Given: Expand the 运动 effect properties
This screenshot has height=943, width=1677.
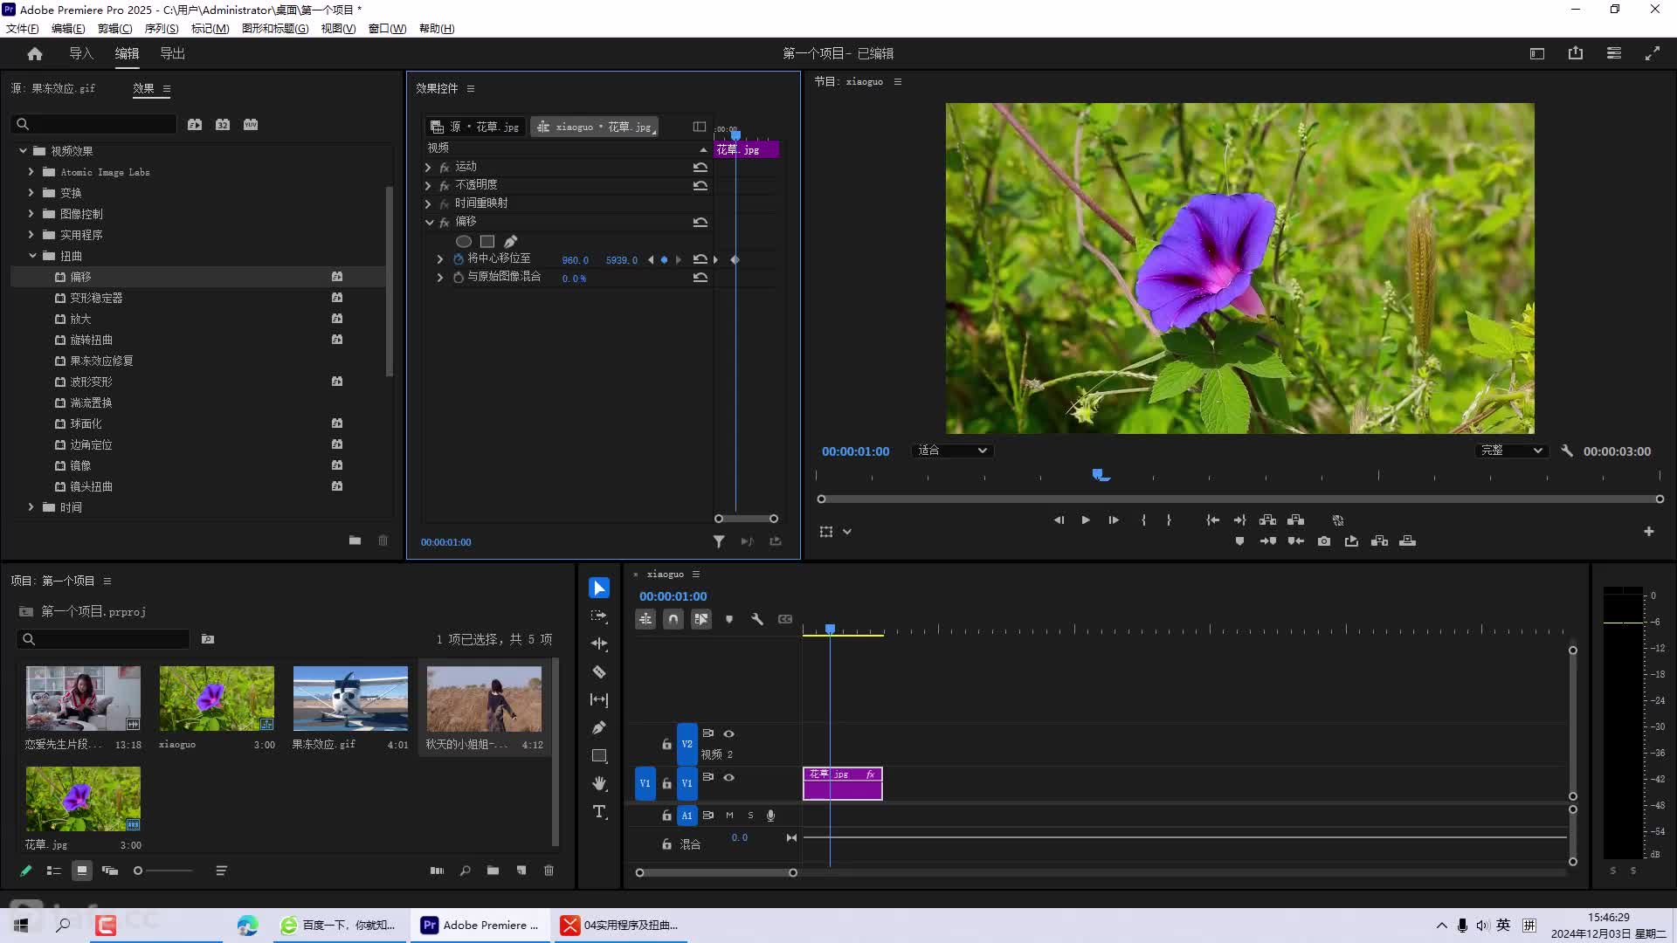Looking at the screenshot, I should pyautogui.click(x=428, y=167).
